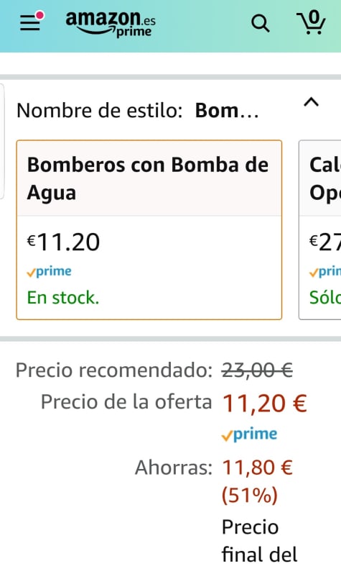The width and height of the screenshot is (341, 574).
Task: Tap the En stock. availability text
Action: pos(63,298)
